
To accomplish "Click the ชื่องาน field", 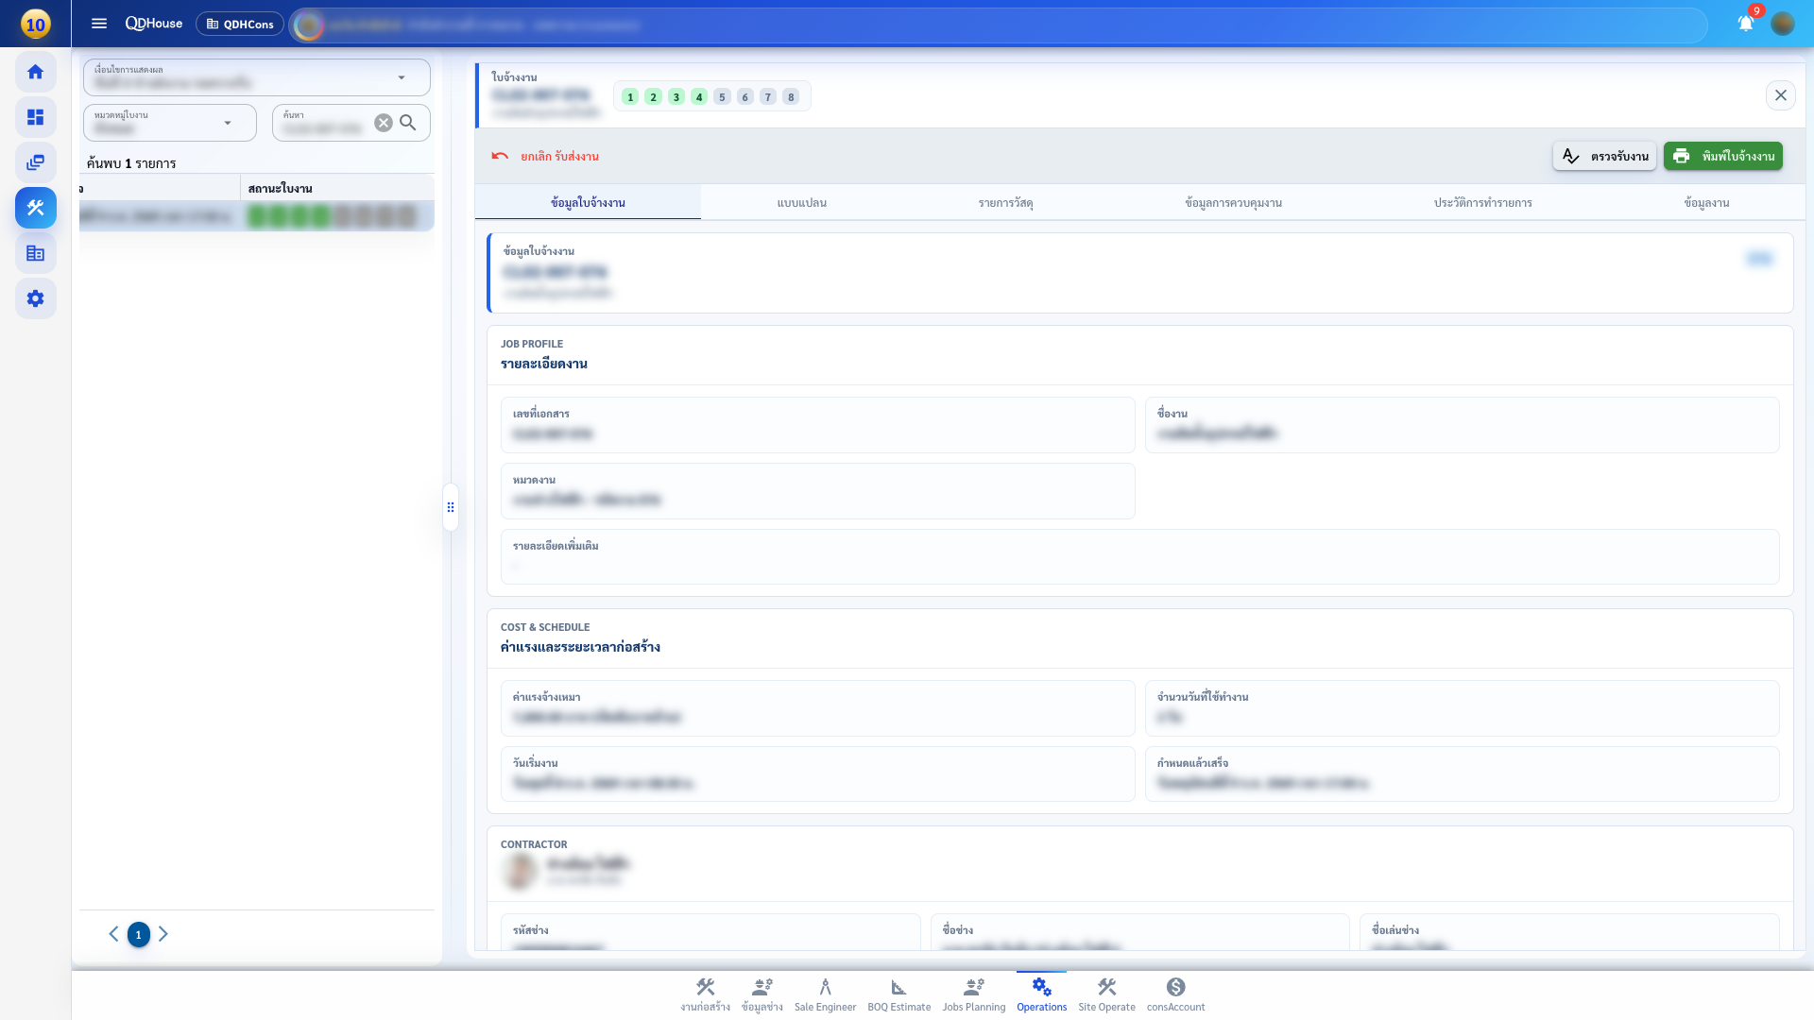I will pos(1462,425).
